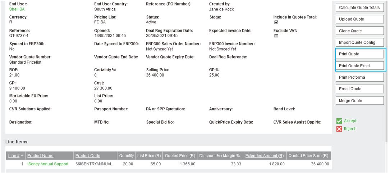Sort line items by Line # column

[x=14, y=156]
